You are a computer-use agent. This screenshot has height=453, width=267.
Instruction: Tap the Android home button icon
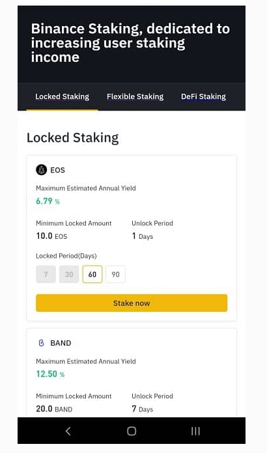click(132, 431)
